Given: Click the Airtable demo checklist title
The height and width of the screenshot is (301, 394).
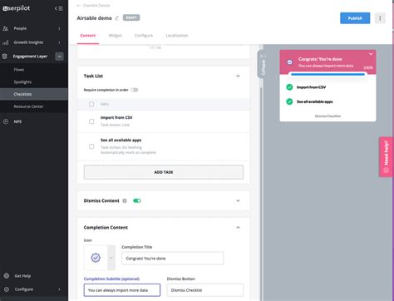Looking at the screenshot, I should click(x=94, y=18).
